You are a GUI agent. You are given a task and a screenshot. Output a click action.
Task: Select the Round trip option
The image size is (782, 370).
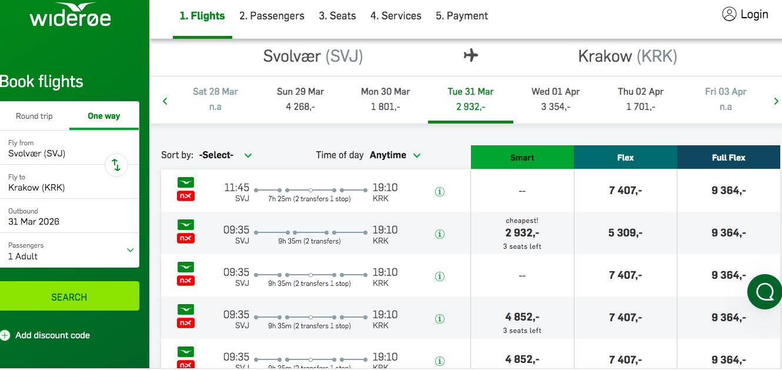35,116
